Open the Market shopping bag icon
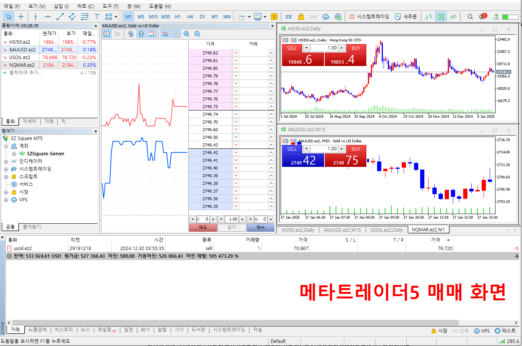This screenshot has width=522, height=346. [301, 16]
